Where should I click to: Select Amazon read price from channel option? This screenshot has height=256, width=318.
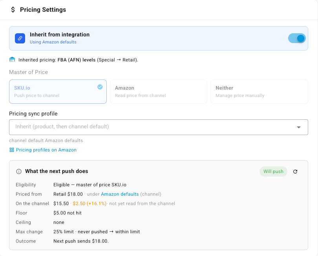[159, 92]
